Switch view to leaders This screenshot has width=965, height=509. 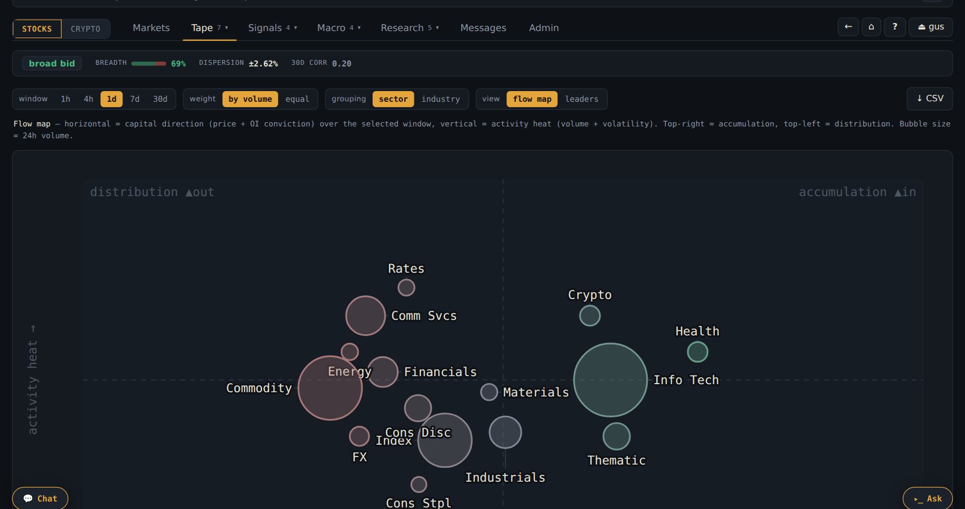click(x=582, y=99)
